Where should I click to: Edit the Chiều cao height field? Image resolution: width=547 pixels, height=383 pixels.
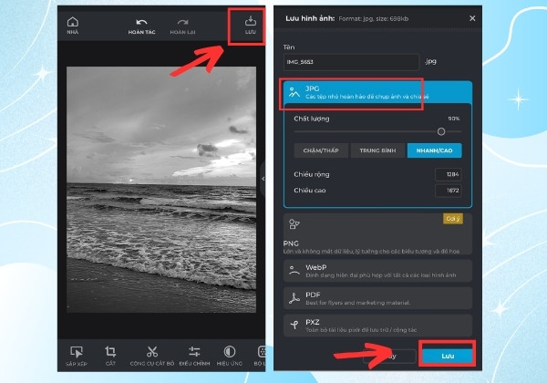pos(449,191)
